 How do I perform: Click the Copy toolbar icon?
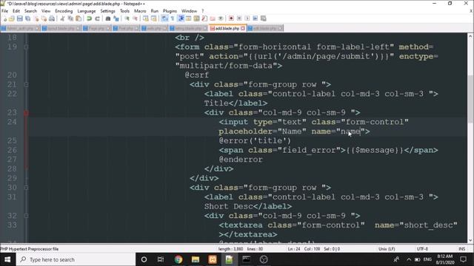click(70, 18)
